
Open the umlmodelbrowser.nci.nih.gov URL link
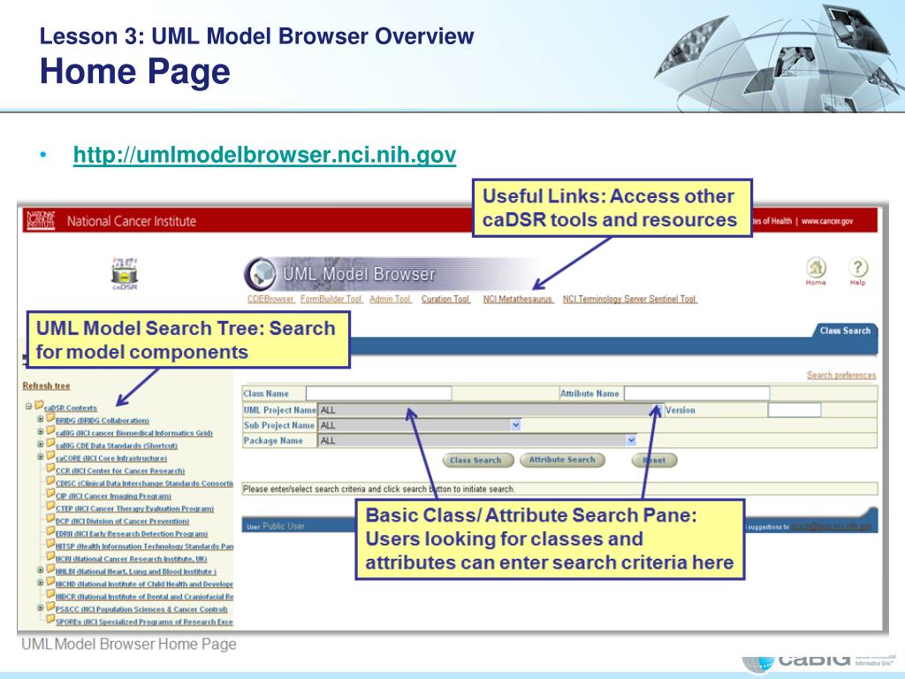coord(264,154)
